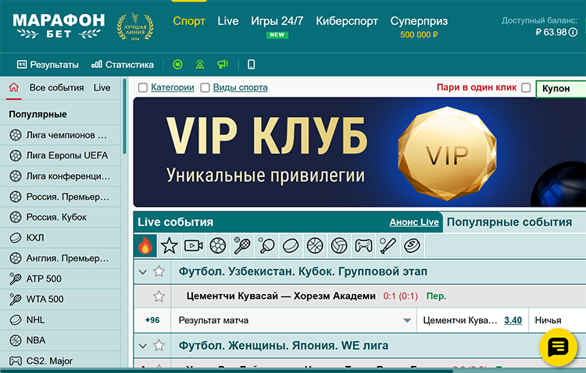586x373 pixels.
Task: Filter live events by volleyball icon
Action: [x=339, y=246]
